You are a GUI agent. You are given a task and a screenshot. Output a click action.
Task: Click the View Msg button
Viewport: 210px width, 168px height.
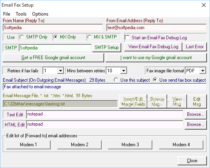click(x=177, y=101)
